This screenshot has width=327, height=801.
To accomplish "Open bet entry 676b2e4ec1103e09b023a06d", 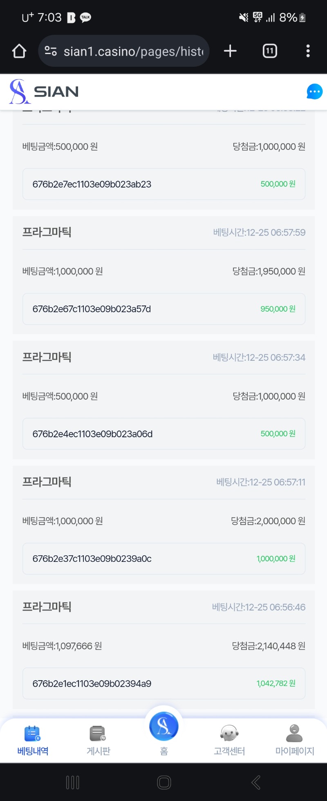I will click(164, 434).
